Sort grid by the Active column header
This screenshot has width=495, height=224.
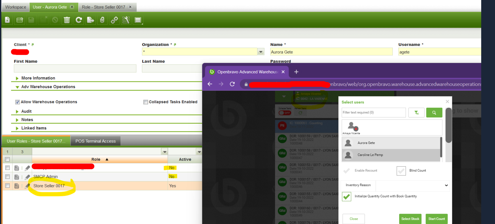(x=185, y=159)
